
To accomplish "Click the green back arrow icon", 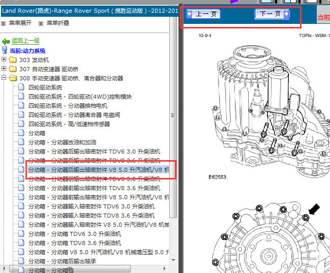I will [6, 41].
